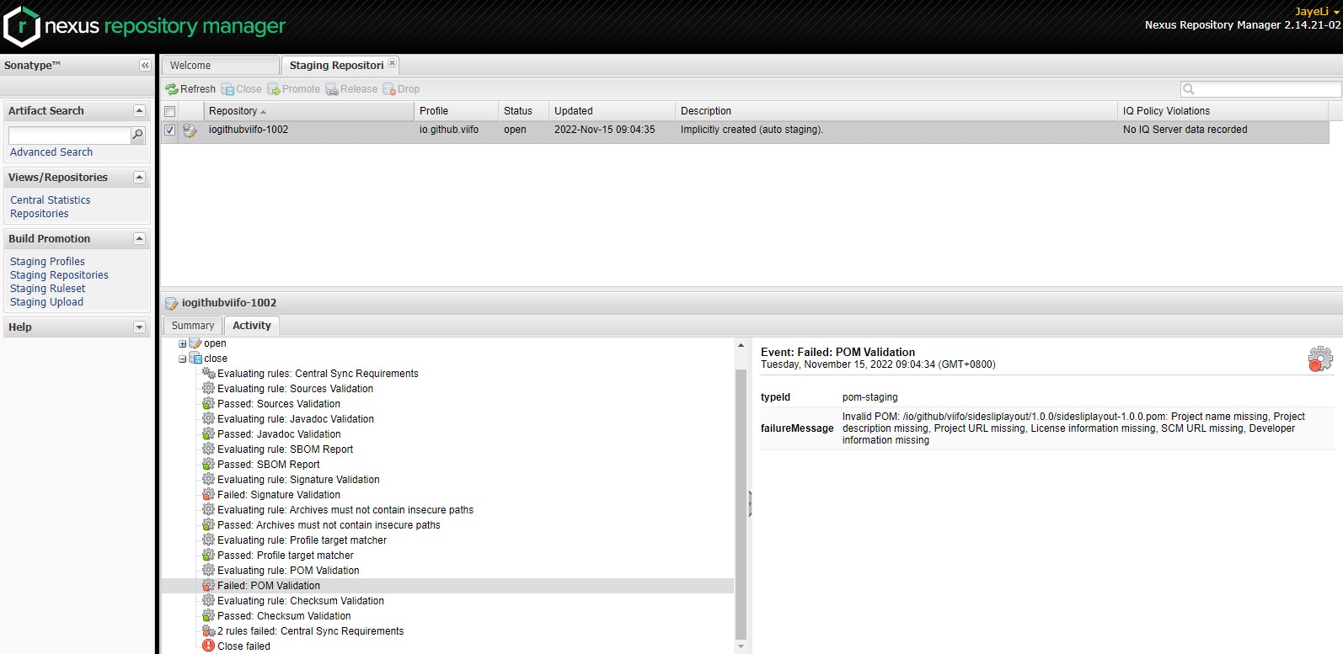This screenshot has width=1343, height=654.
Task: Expand the open activity tree node
Action: click(182, 343)
